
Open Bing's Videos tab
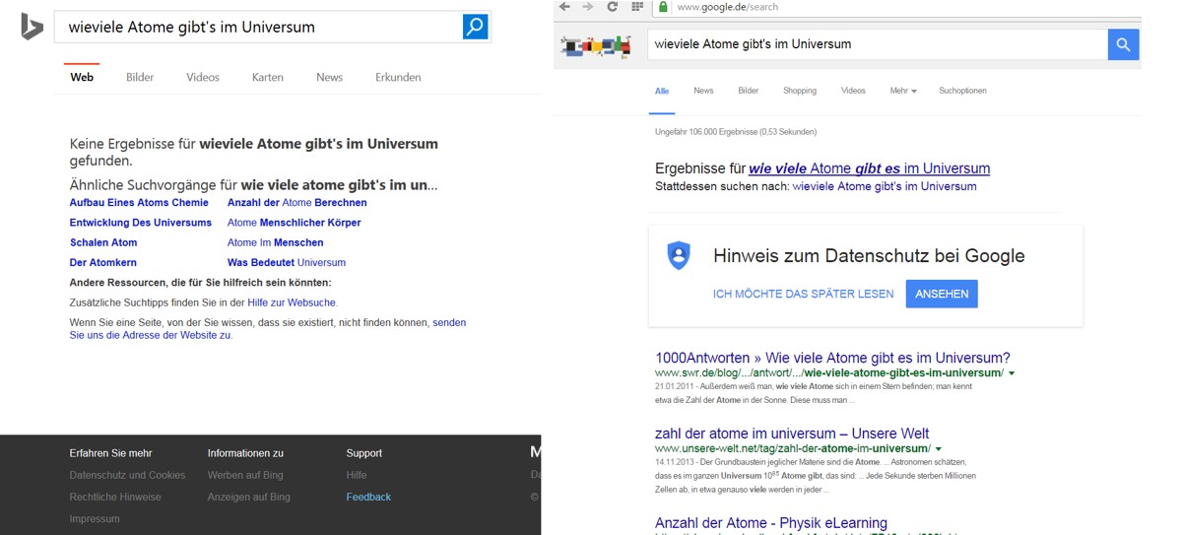[x=203, y=77]
